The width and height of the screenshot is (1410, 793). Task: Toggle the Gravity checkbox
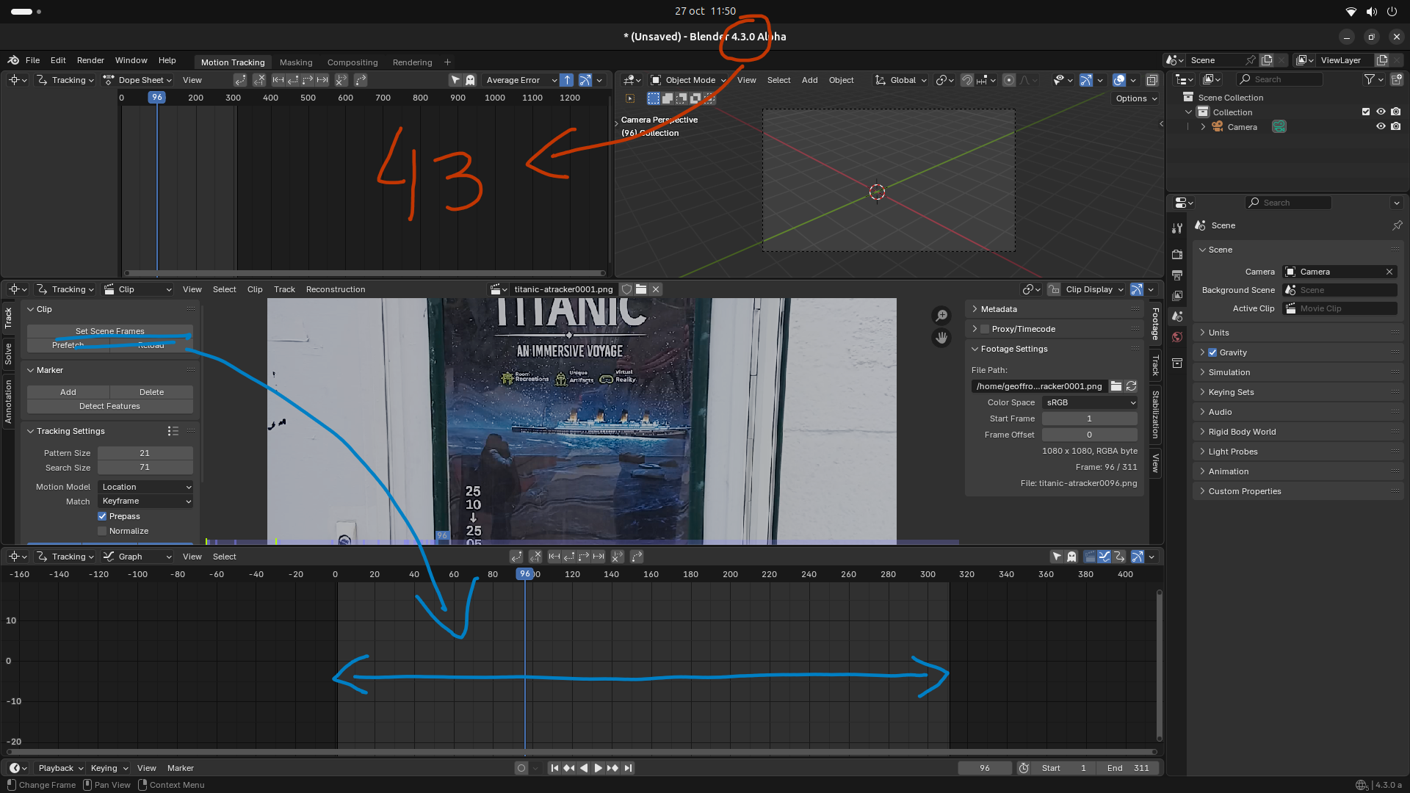point(1212,352)
